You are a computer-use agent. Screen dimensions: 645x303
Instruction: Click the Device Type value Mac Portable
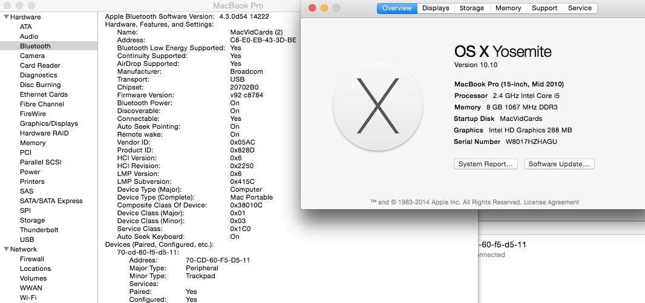tap(251, 198)
